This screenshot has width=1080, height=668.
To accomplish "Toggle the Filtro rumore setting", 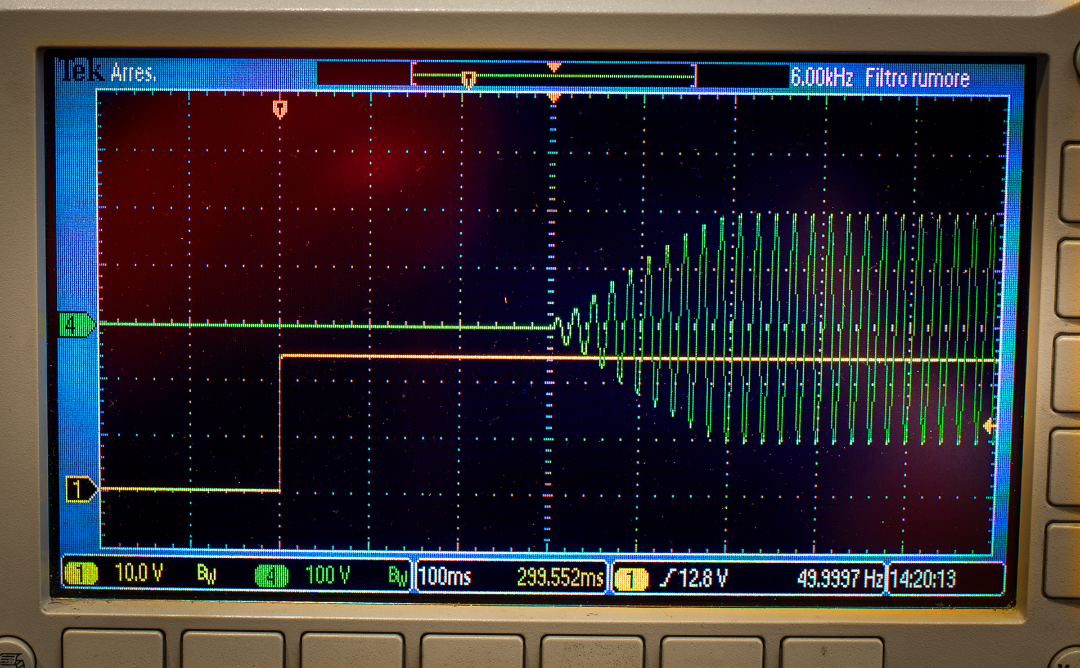I will [917, 78].
